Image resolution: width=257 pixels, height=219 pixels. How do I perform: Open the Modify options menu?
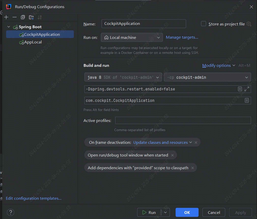coord(219,65)
